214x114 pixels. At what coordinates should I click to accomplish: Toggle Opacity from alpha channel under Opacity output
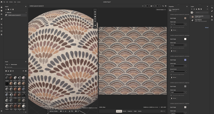(171, 48)
